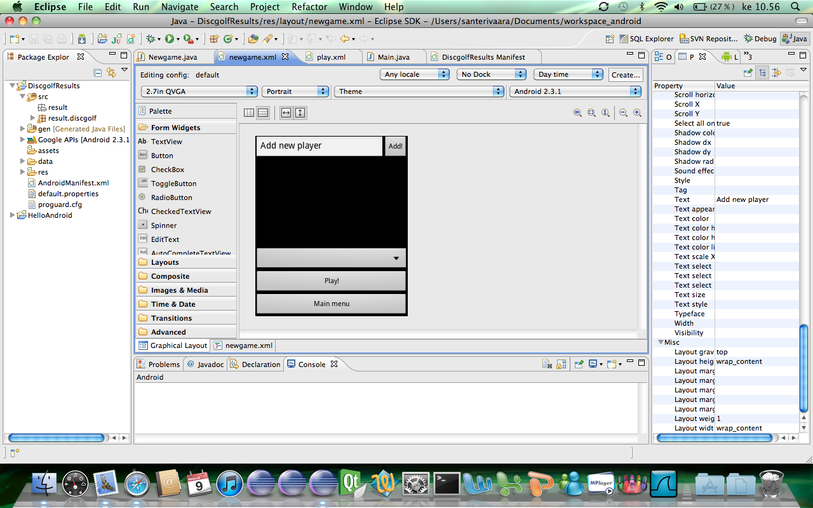Click the Create... config button

click(626, 74)
